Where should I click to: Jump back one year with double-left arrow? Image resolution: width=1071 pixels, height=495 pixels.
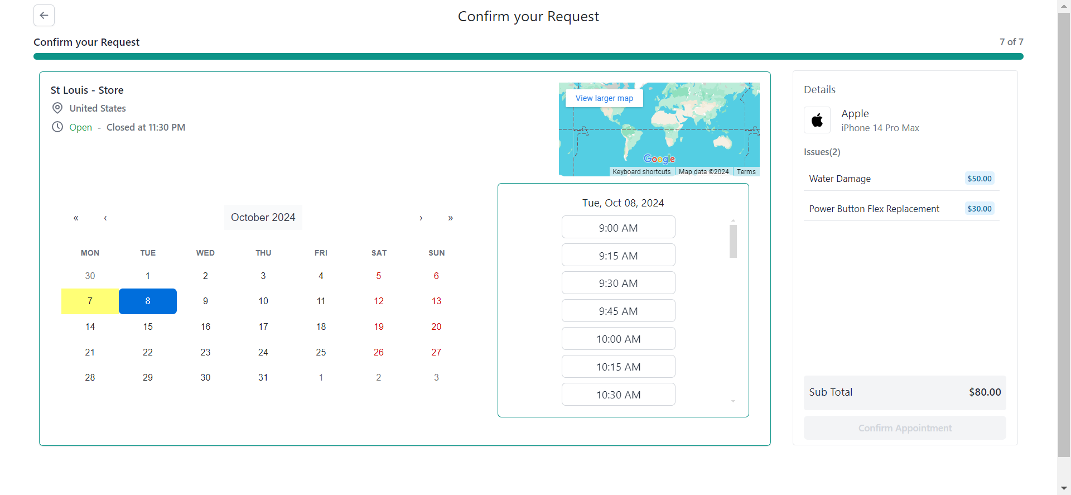point(76,218)
